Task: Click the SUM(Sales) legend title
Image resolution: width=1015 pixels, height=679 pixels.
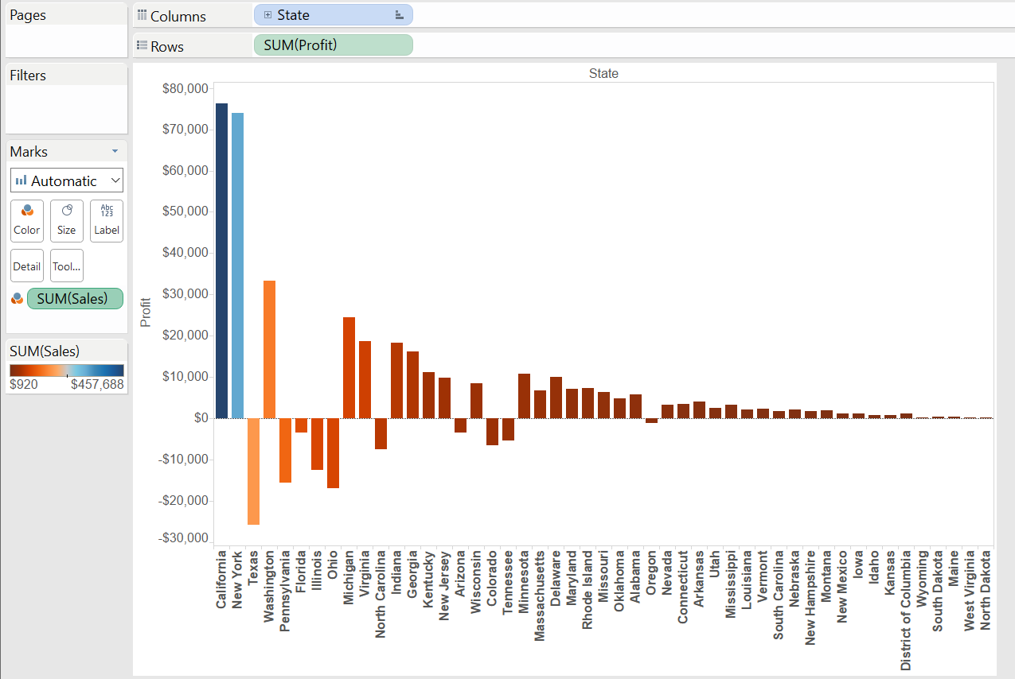Action: pos(45,351)
